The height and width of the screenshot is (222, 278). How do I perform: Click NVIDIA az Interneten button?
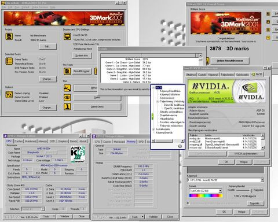(246, 154)
